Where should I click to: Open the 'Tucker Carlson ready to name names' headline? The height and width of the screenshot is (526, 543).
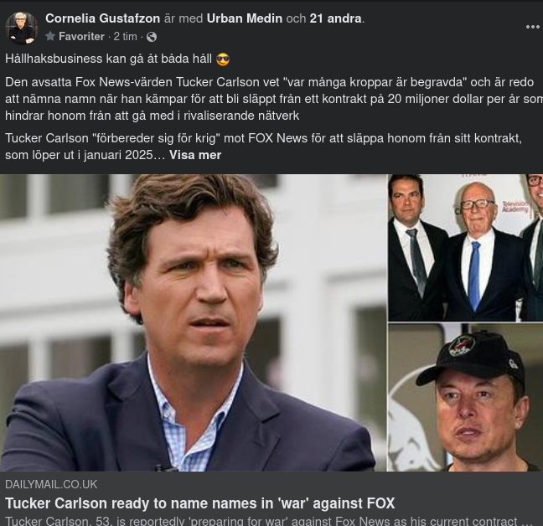coord(199,503)
